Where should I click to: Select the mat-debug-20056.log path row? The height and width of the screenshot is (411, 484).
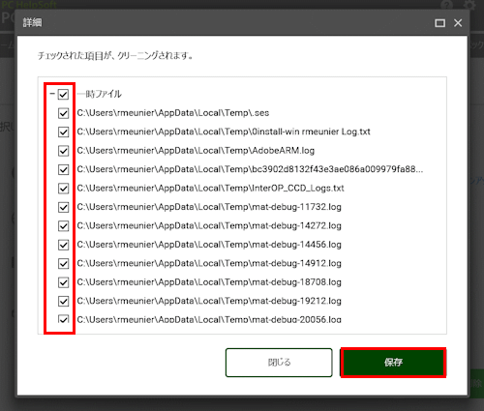point(209,319)
